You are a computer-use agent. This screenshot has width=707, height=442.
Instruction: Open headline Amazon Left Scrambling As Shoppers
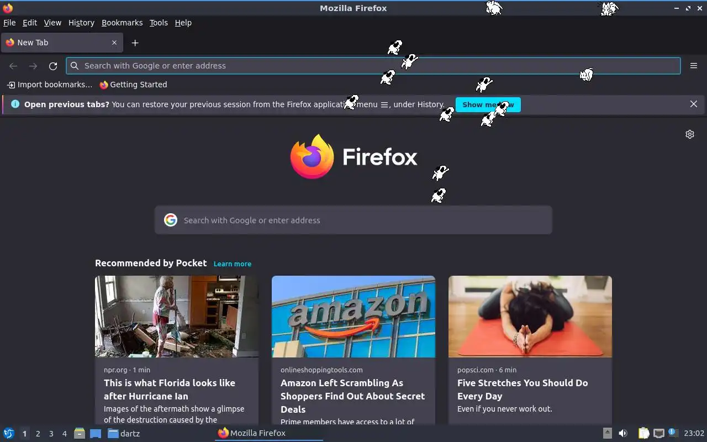coord(352,396)
